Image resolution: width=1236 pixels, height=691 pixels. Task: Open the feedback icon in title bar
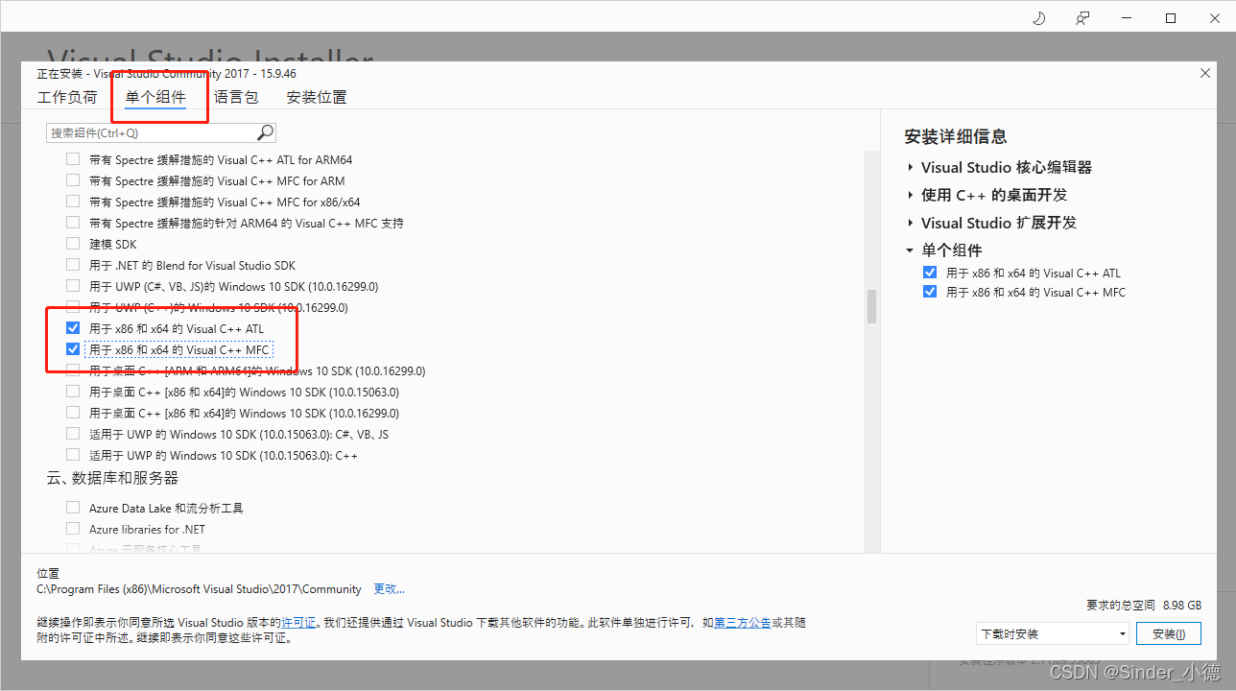pyautogui.click(x=1082, y=18)
